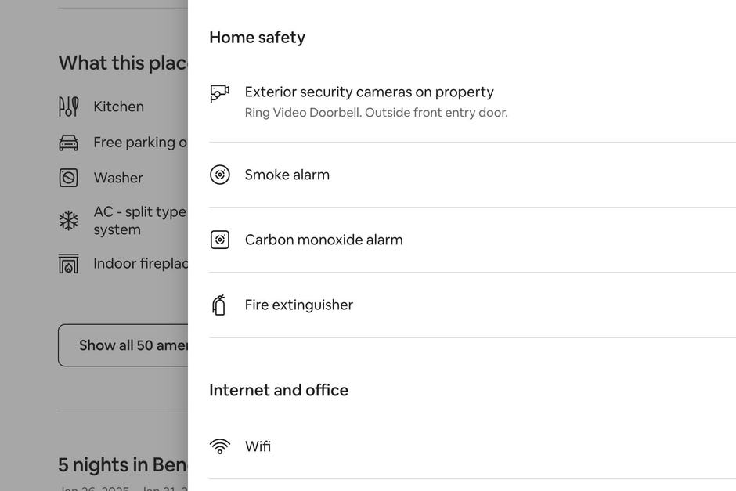Click the indoor fireplace icon
This screenshot has height=491, width=736.
click(69, 263)
